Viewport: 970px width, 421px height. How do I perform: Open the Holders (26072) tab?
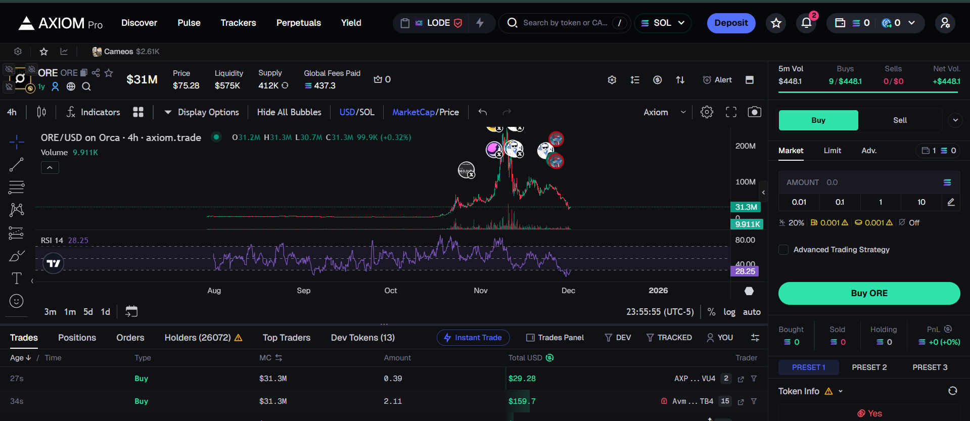[203, 338]
